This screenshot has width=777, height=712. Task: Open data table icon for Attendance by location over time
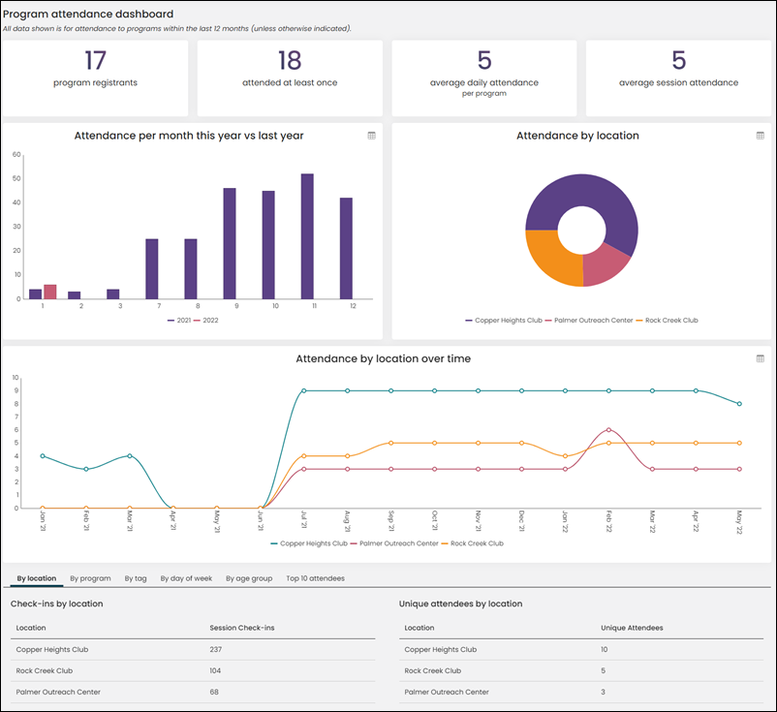pyautogui.click(x=761, y=358)
